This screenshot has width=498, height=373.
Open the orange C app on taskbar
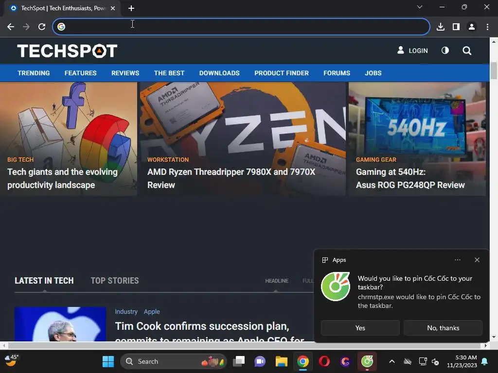[345, 361]
